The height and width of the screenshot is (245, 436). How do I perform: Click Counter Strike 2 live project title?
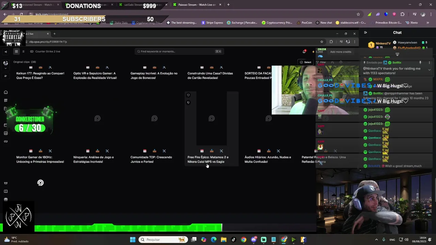tap(48, 51)
